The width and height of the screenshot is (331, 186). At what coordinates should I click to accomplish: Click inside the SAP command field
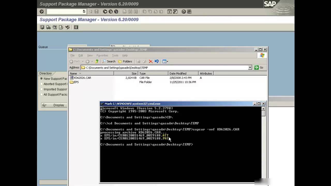[x=64, y=12]
